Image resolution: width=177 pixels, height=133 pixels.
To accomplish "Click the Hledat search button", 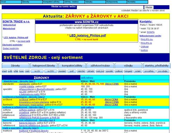I will pyautogui.click(x=149, y=7).
